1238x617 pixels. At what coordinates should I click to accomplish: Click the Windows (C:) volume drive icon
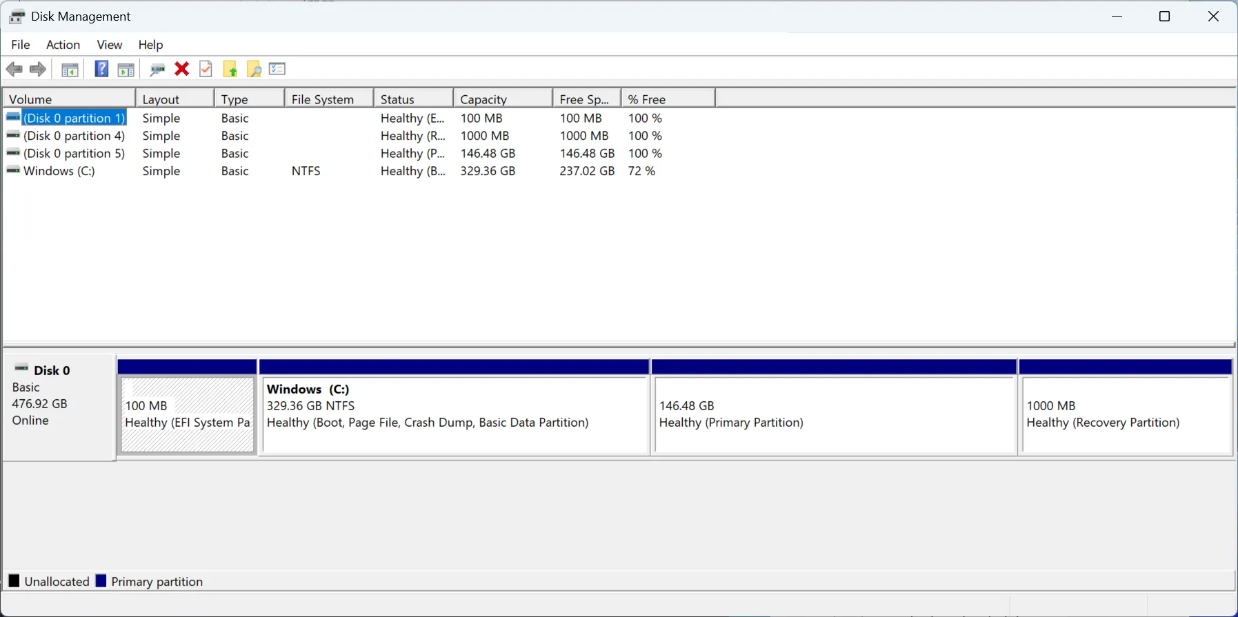(13, 170)
